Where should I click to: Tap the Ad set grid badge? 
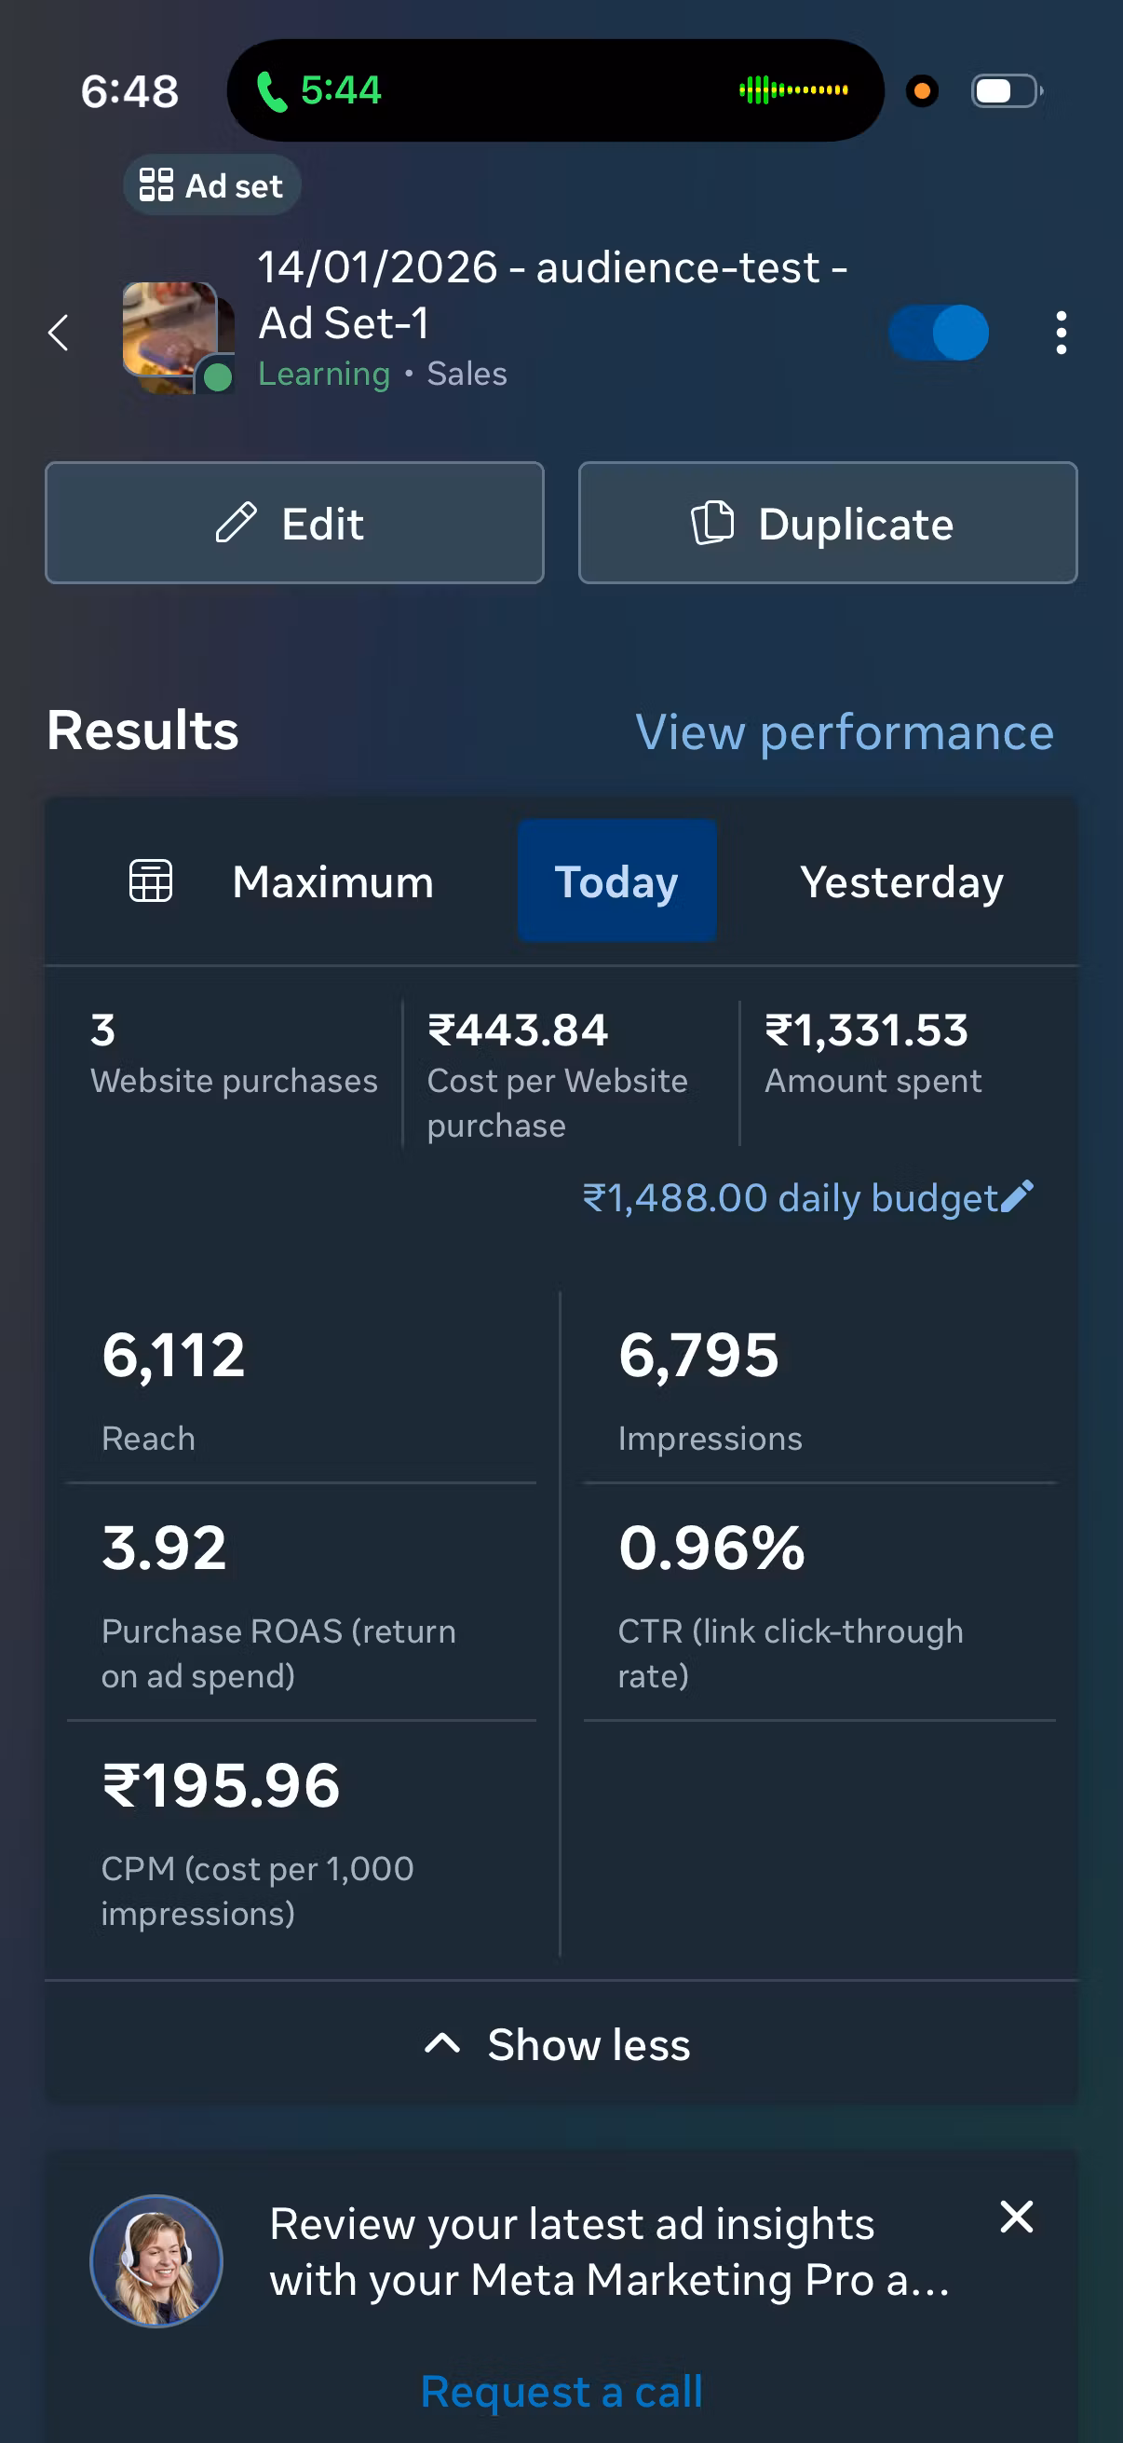pyautogui.click(x=211, y=186)
